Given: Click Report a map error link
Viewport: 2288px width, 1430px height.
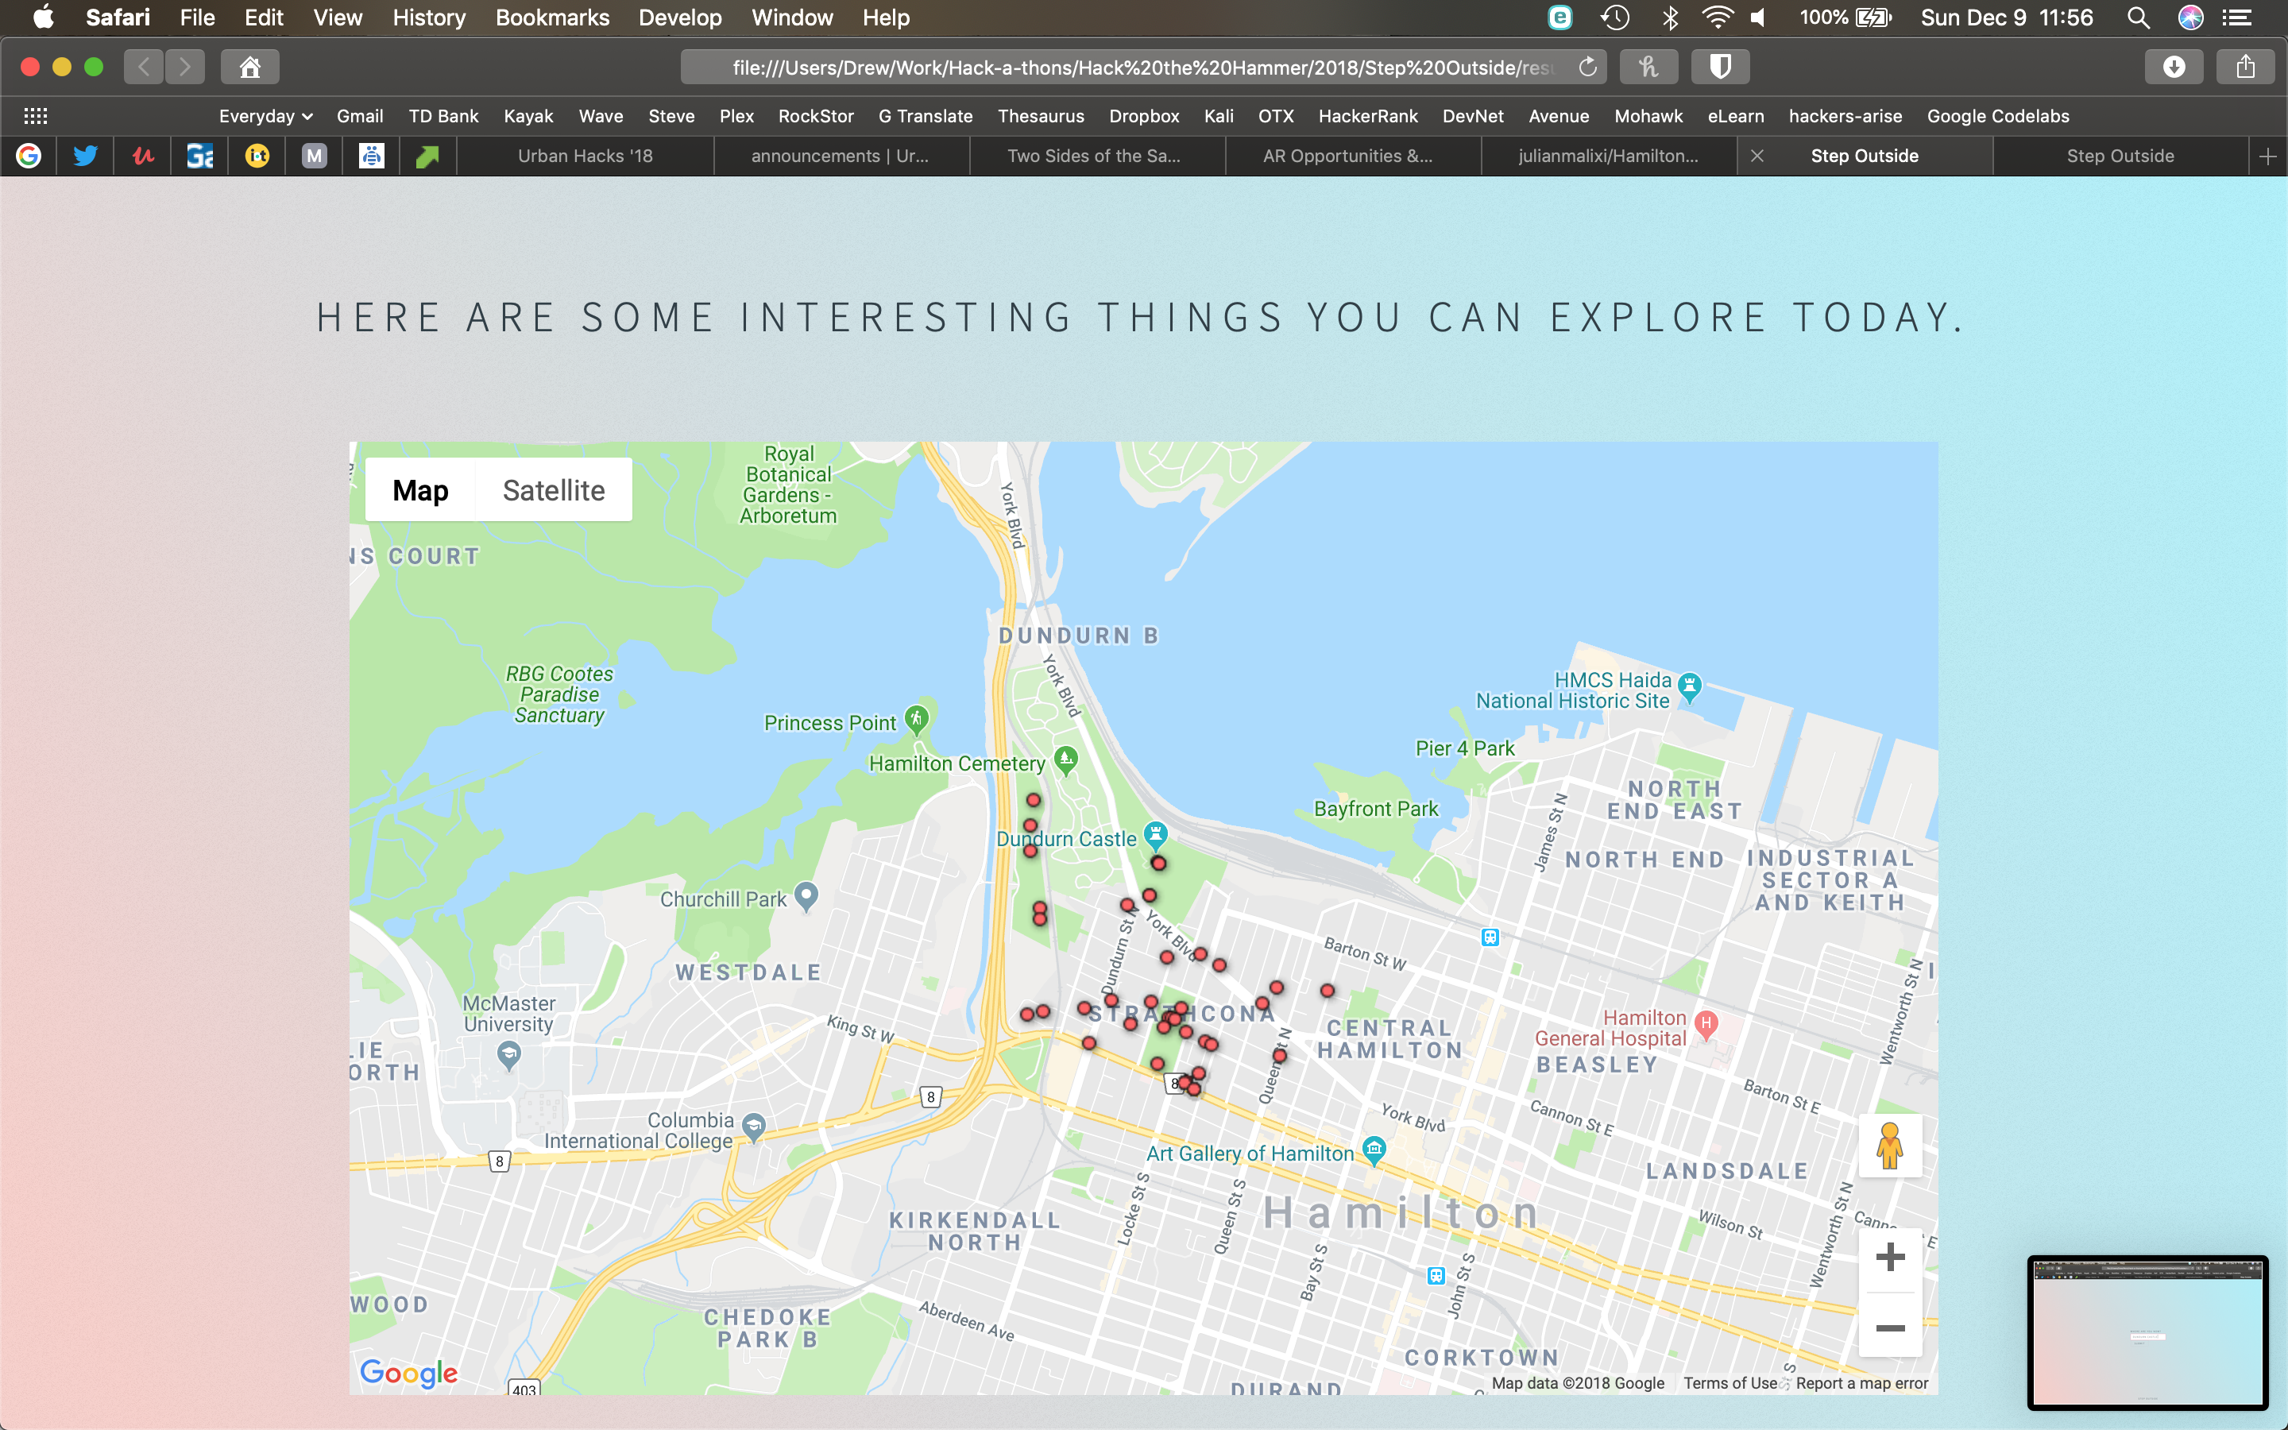Looking at the screenshot, I should [x=1861, y=1382].
